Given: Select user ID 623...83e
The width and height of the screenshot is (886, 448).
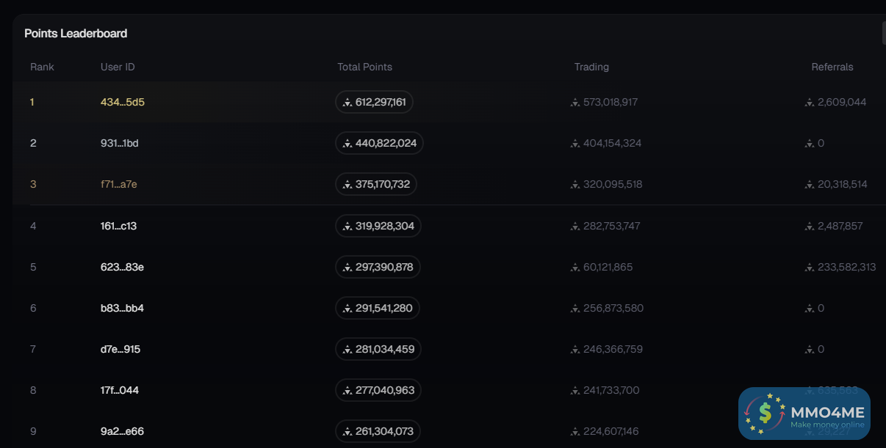Looking at the screenshot, I should [122, 267].
